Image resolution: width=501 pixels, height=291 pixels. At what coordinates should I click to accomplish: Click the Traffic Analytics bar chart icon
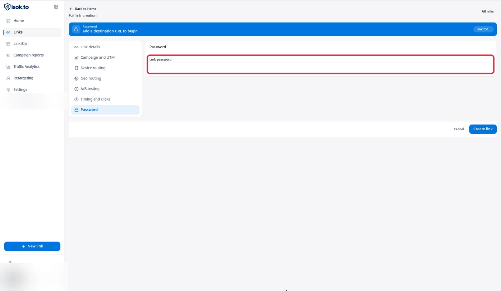coord(9,67)
